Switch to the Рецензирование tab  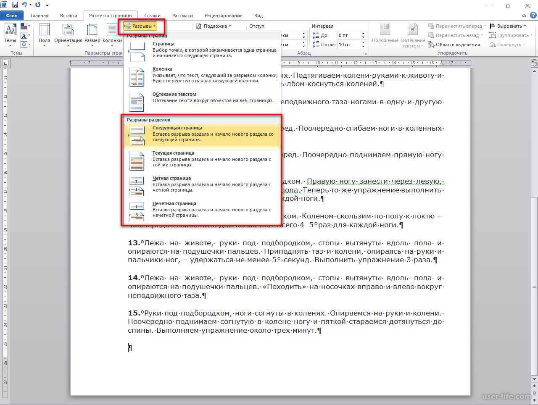[x=224, y=16]
